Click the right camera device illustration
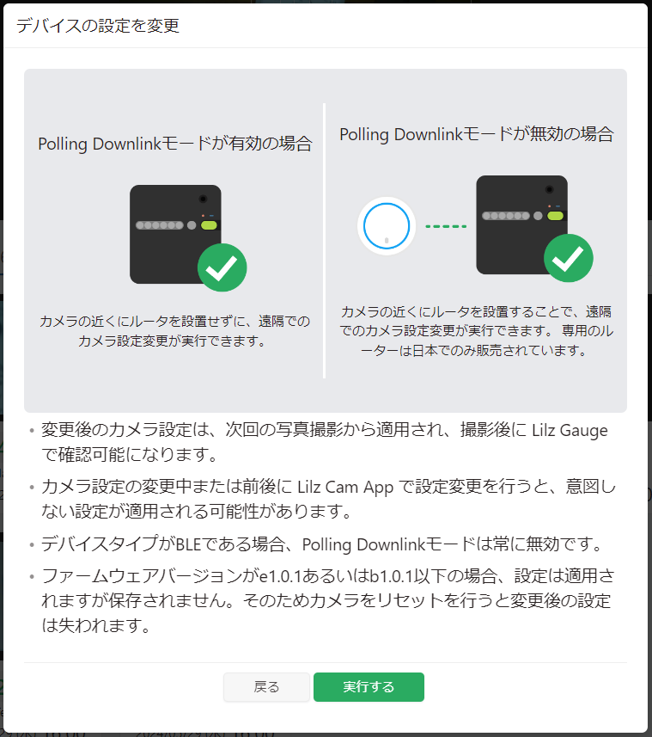The height and width of the screenshot is (737, 652). click(x=521, y=224)
